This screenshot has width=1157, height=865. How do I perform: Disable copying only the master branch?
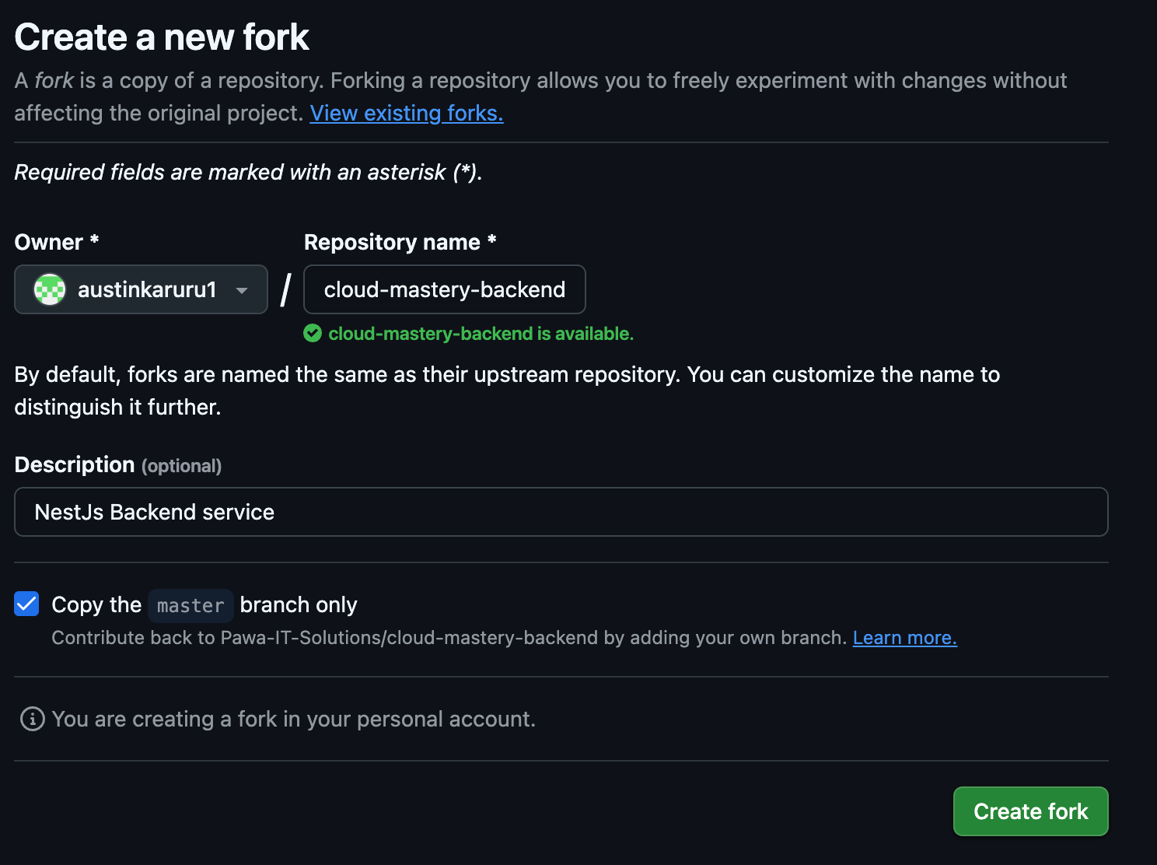[26, 604]
